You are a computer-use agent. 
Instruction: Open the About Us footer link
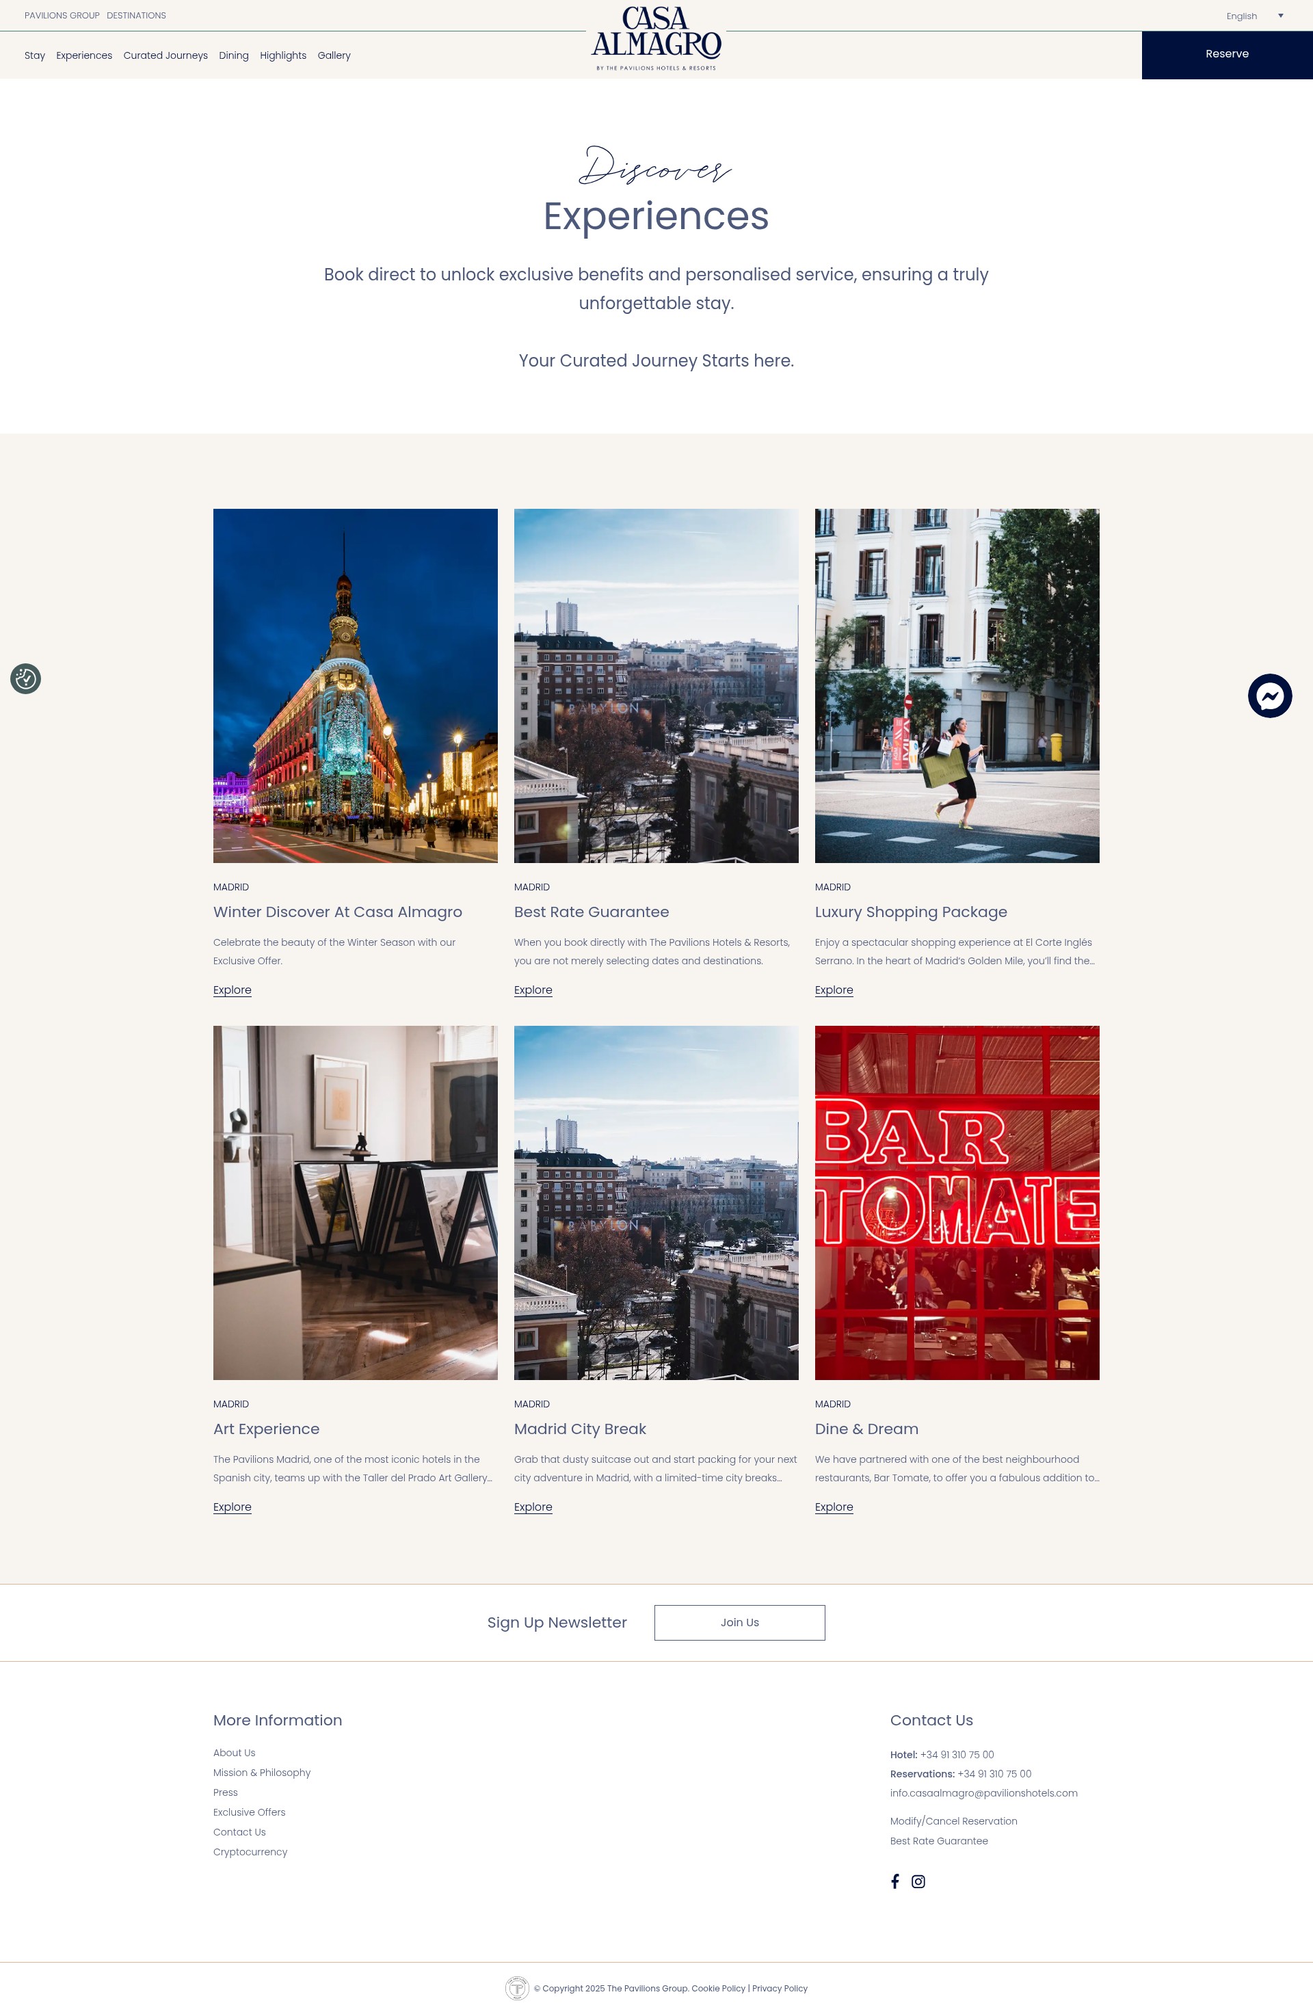[x=235, y=1753]
